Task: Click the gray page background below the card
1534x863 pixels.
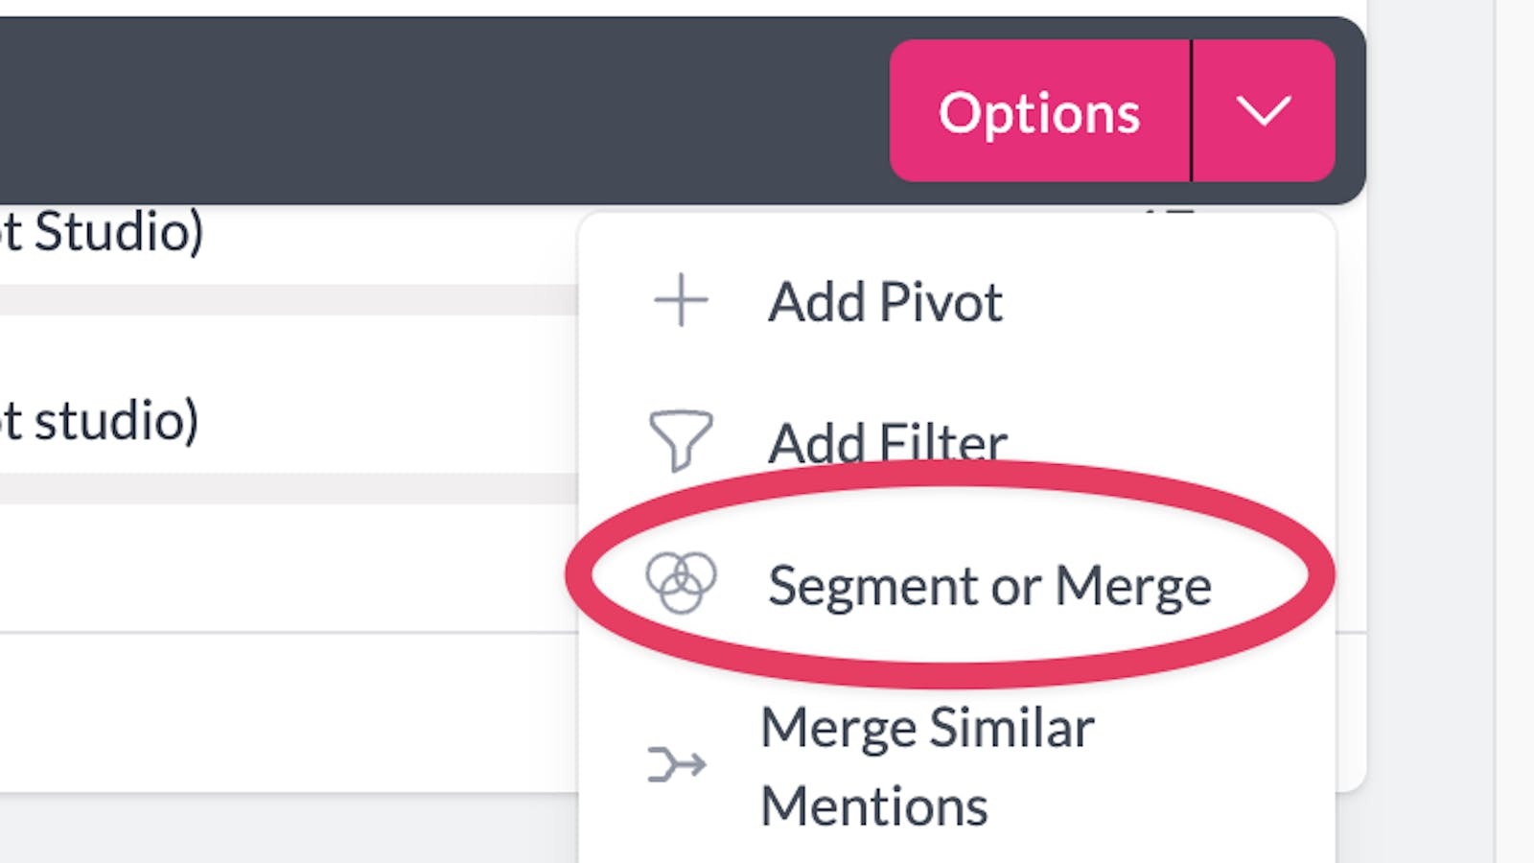Action: [x=288, y=828]
